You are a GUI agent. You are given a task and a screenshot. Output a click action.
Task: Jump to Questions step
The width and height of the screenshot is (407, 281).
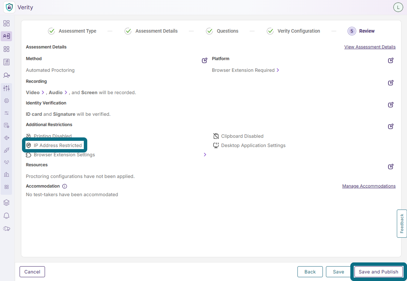[222, 31]
